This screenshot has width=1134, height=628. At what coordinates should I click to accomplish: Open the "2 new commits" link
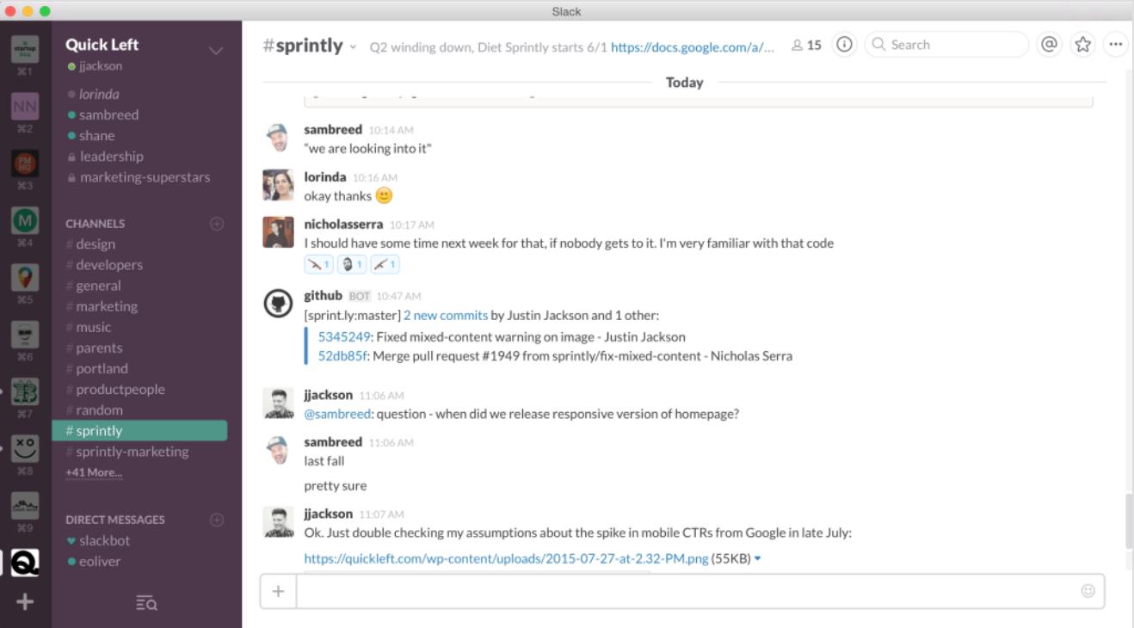click(x=445, y=316)
